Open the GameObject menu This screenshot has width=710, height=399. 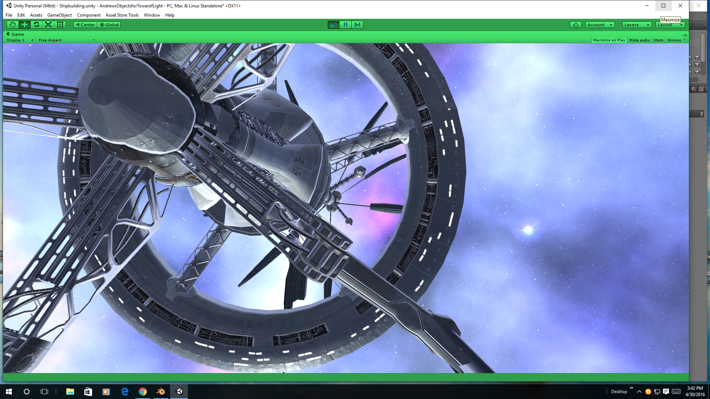click(x=60, y=15)
